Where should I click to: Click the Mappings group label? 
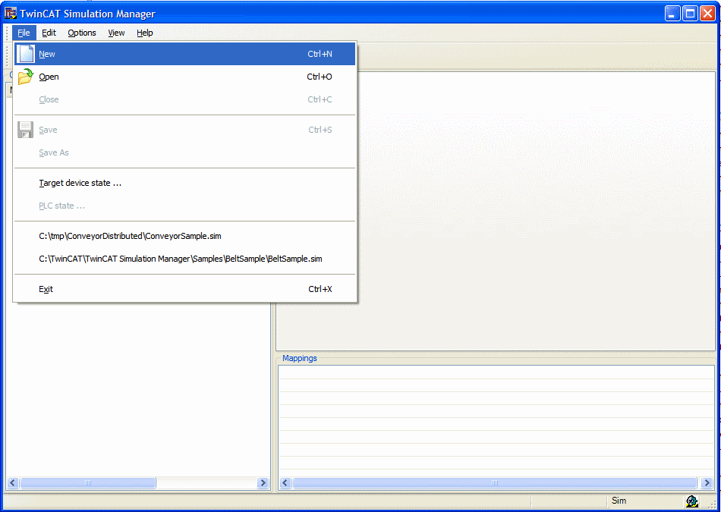pyautogui.click(x=299, y=358)
